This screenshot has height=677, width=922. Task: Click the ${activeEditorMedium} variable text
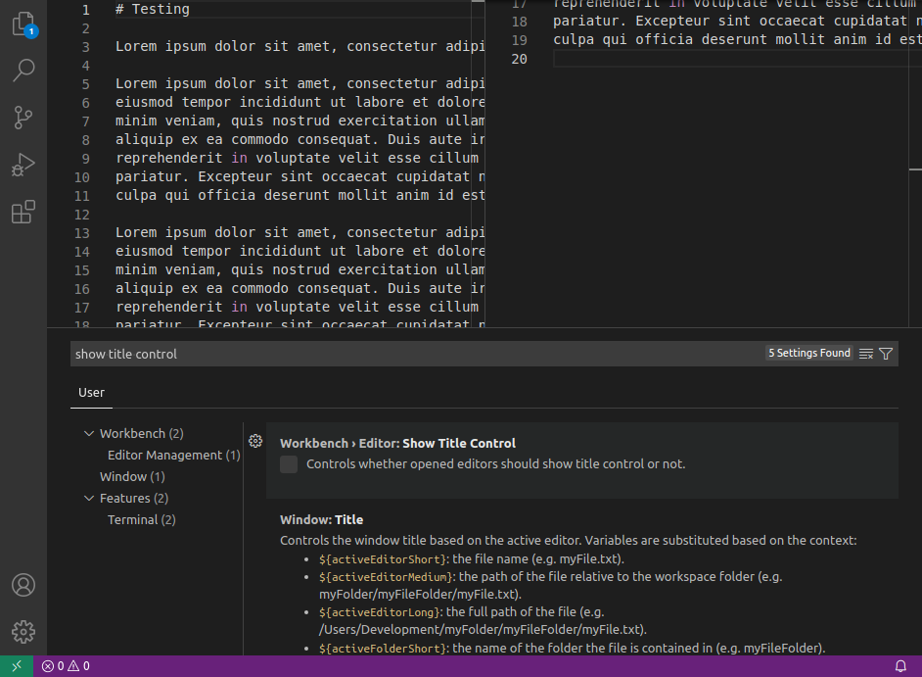(386, 577)
